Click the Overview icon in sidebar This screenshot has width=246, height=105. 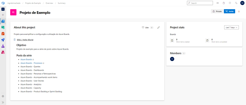3,21
